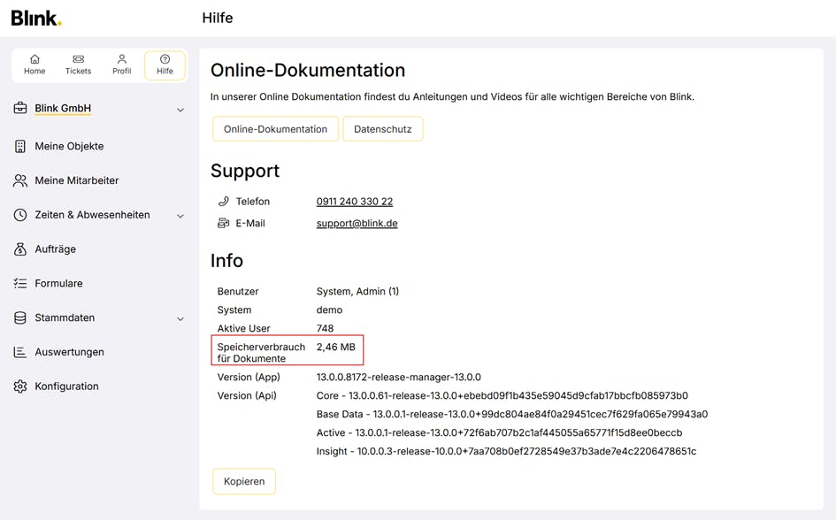Click the Formulare checklist icon

(20, 284)
